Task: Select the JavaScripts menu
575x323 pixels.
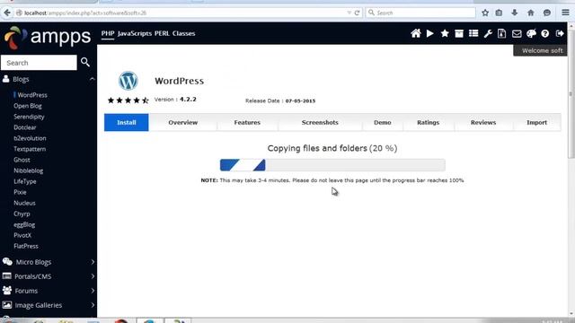Action: tap(135, 33)
